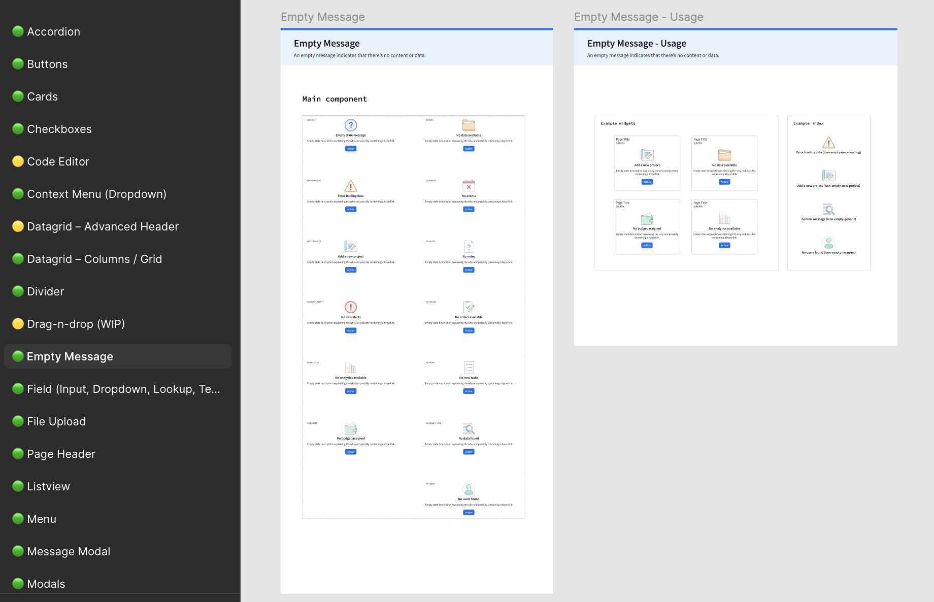
Task: Open the Accordion page
Action: coord(118,31)
